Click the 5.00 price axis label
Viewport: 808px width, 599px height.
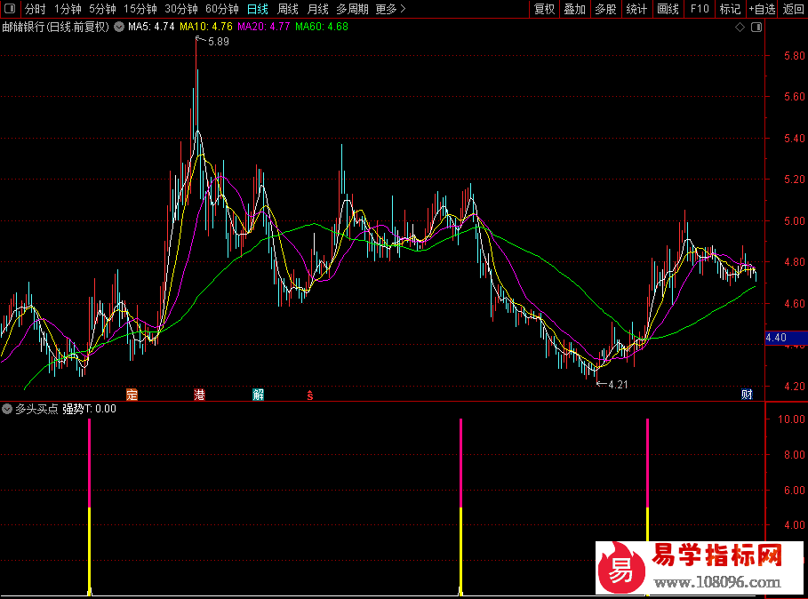[794, 221]
